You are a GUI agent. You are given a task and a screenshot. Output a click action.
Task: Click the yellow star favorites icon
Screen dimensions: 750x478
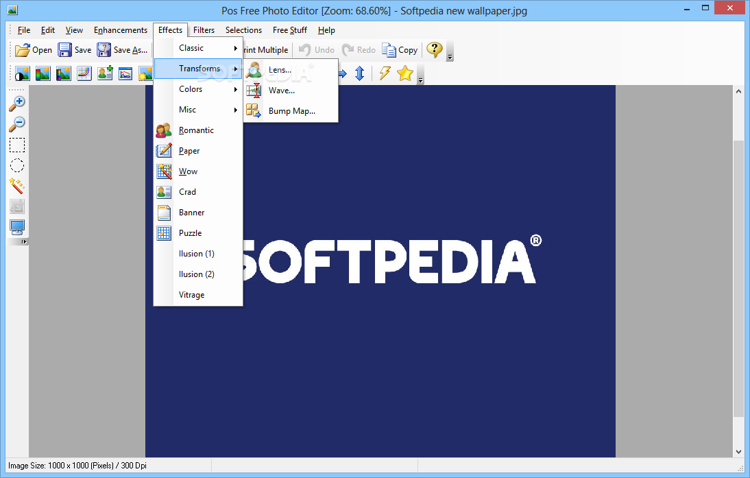pos(405,73)
